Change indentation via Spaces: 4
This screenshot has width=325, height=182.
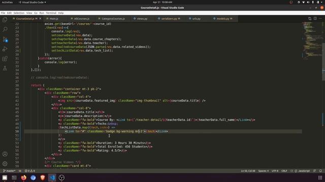click(x=263, y=171)
